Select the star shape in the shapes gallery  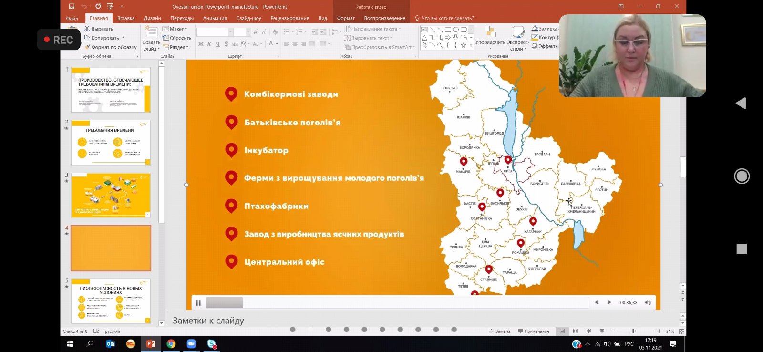[x=464, y=45]
